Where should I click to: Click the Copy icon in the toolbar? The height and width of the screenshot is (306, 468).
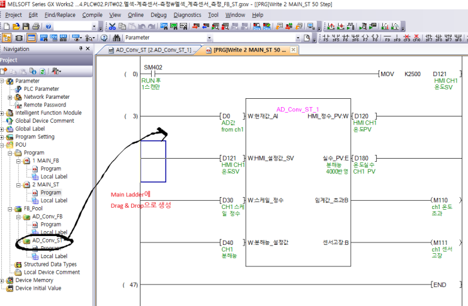[122, 26]
